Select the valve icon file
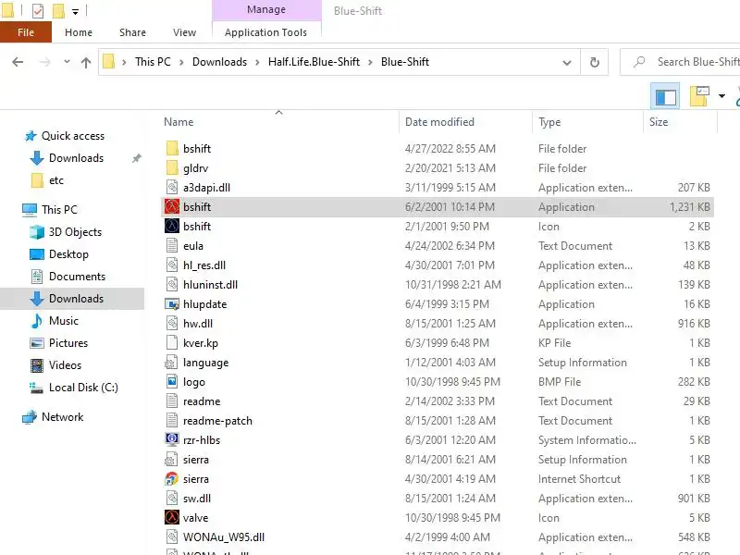This screenshot has width=740, height=555. click(x=172, y=517)
